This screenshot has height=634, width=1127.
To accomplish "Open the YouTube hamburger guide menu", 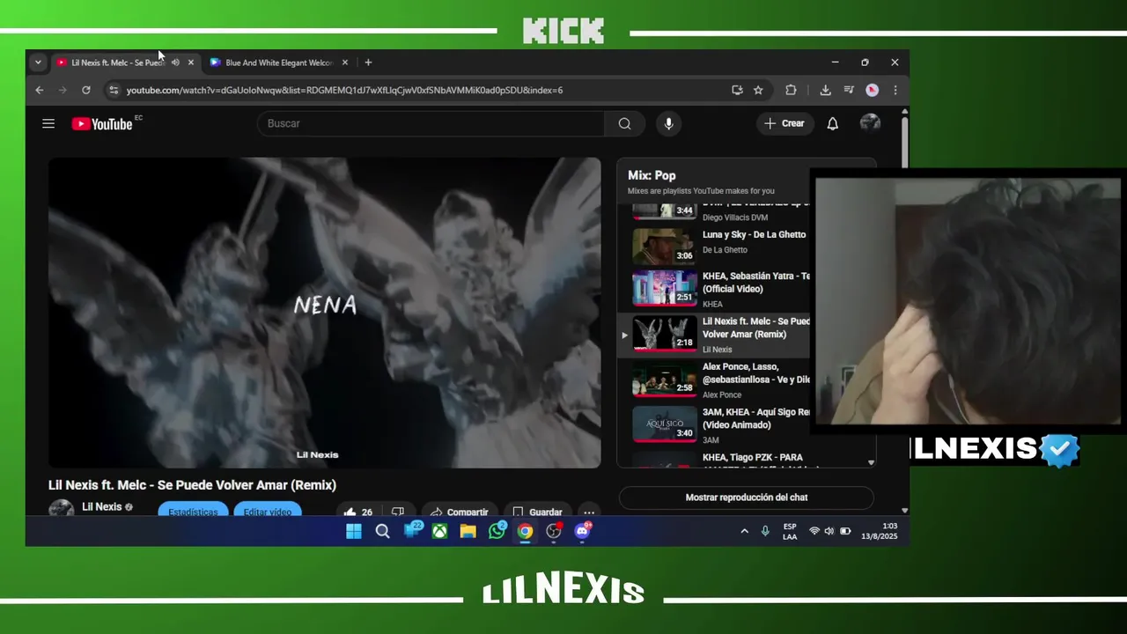I will click(x=48, y=124).
